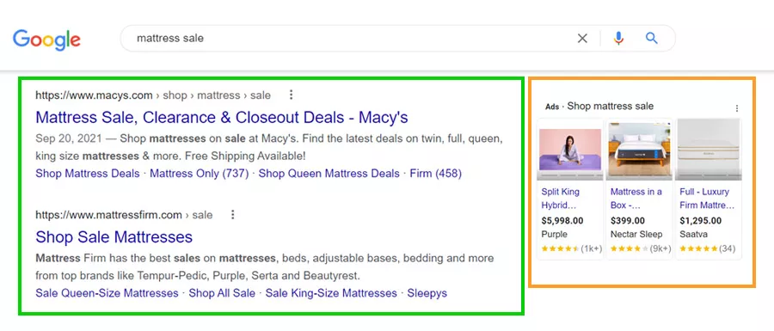Viewport: 774px width, 331px height.
Task: Click the magnifying glass search icon
Action: click(x=652, y=38)
